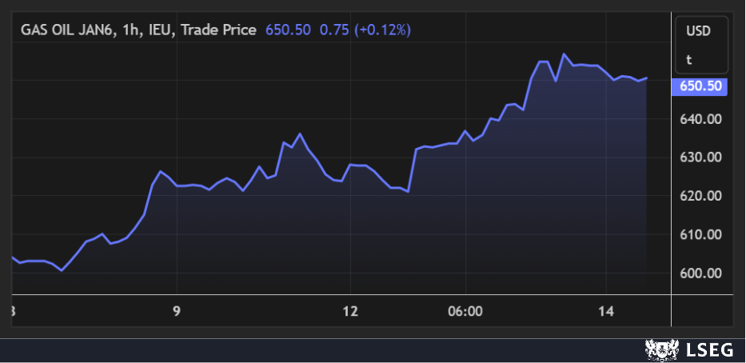746x363 pixels.
Task: Select the 14 date marker on time axis
Action: point(605,310)
